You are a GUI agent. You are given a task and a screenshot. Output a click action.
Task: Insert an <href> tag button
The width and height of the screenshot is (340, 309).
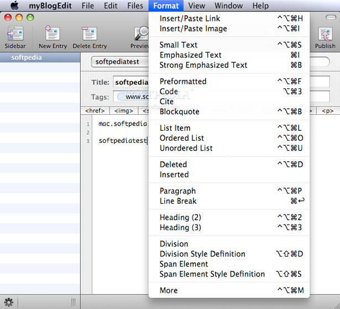coord(95,111)
